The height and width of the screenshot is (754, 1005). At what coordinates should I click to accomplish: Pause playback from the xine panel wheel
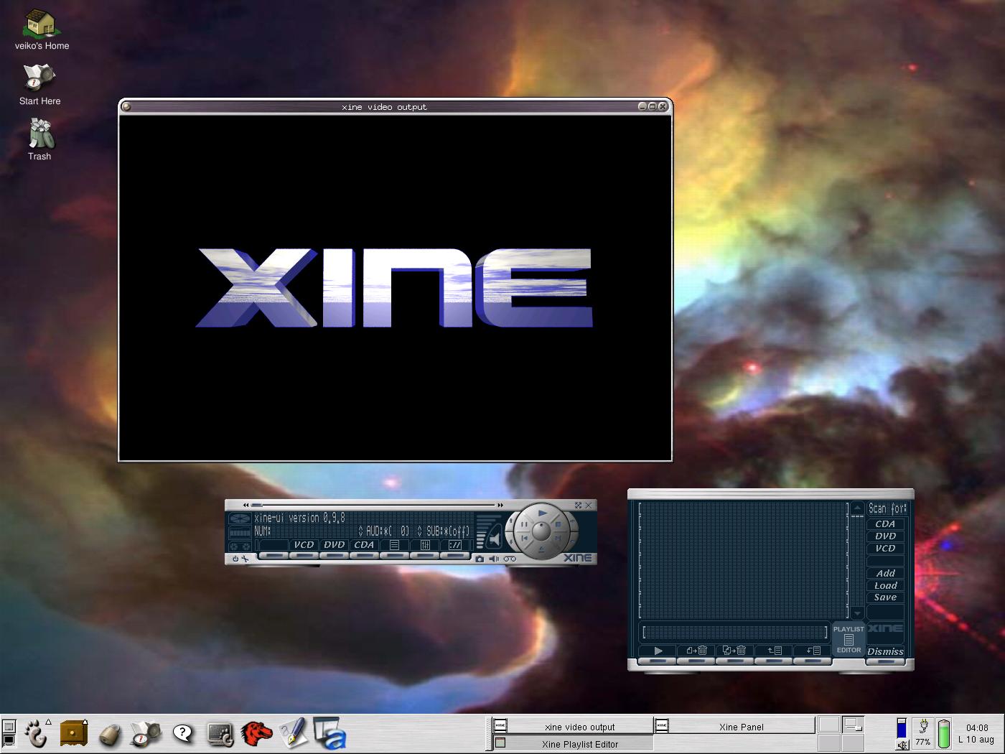[x=524, y=523]
